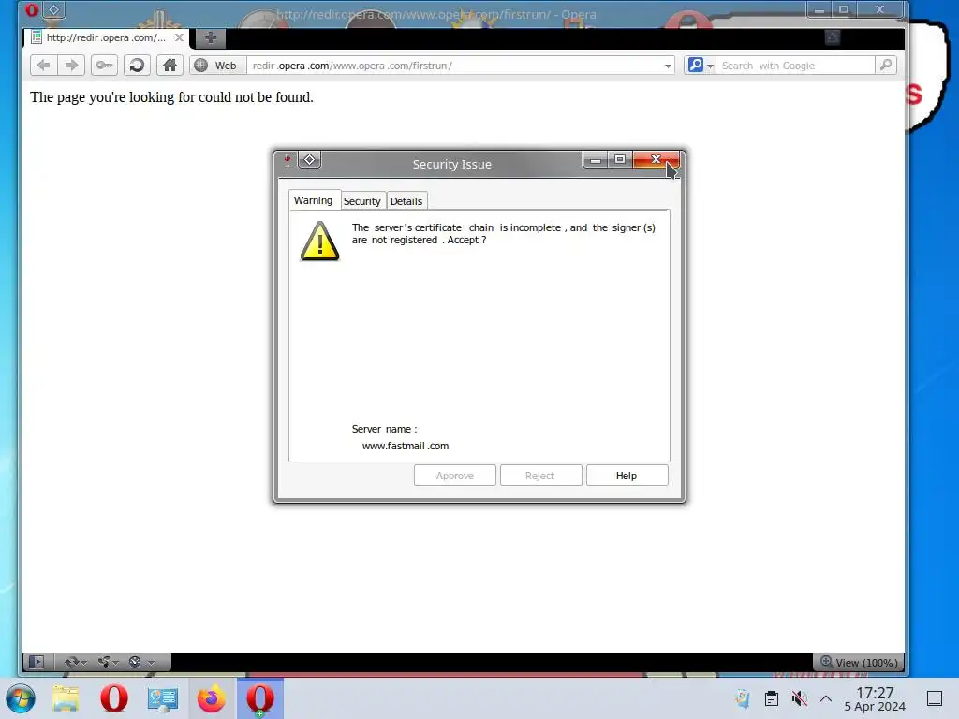959x719 pixels.
Task: Expand the address bar history dropdown
Action: [668, 66]
